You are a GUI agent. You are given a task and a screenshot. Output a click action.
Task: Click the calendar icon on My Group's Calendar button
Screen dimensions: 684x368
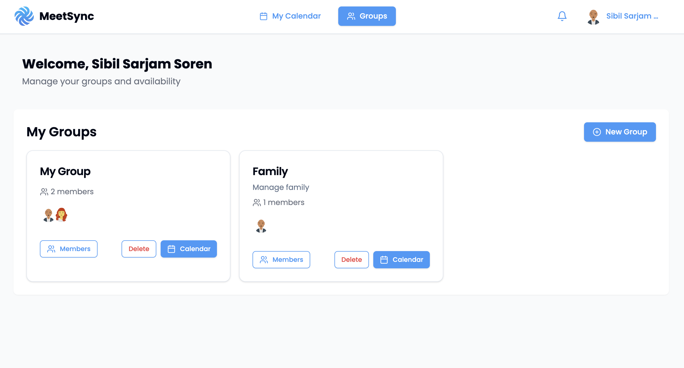[172, 249]
